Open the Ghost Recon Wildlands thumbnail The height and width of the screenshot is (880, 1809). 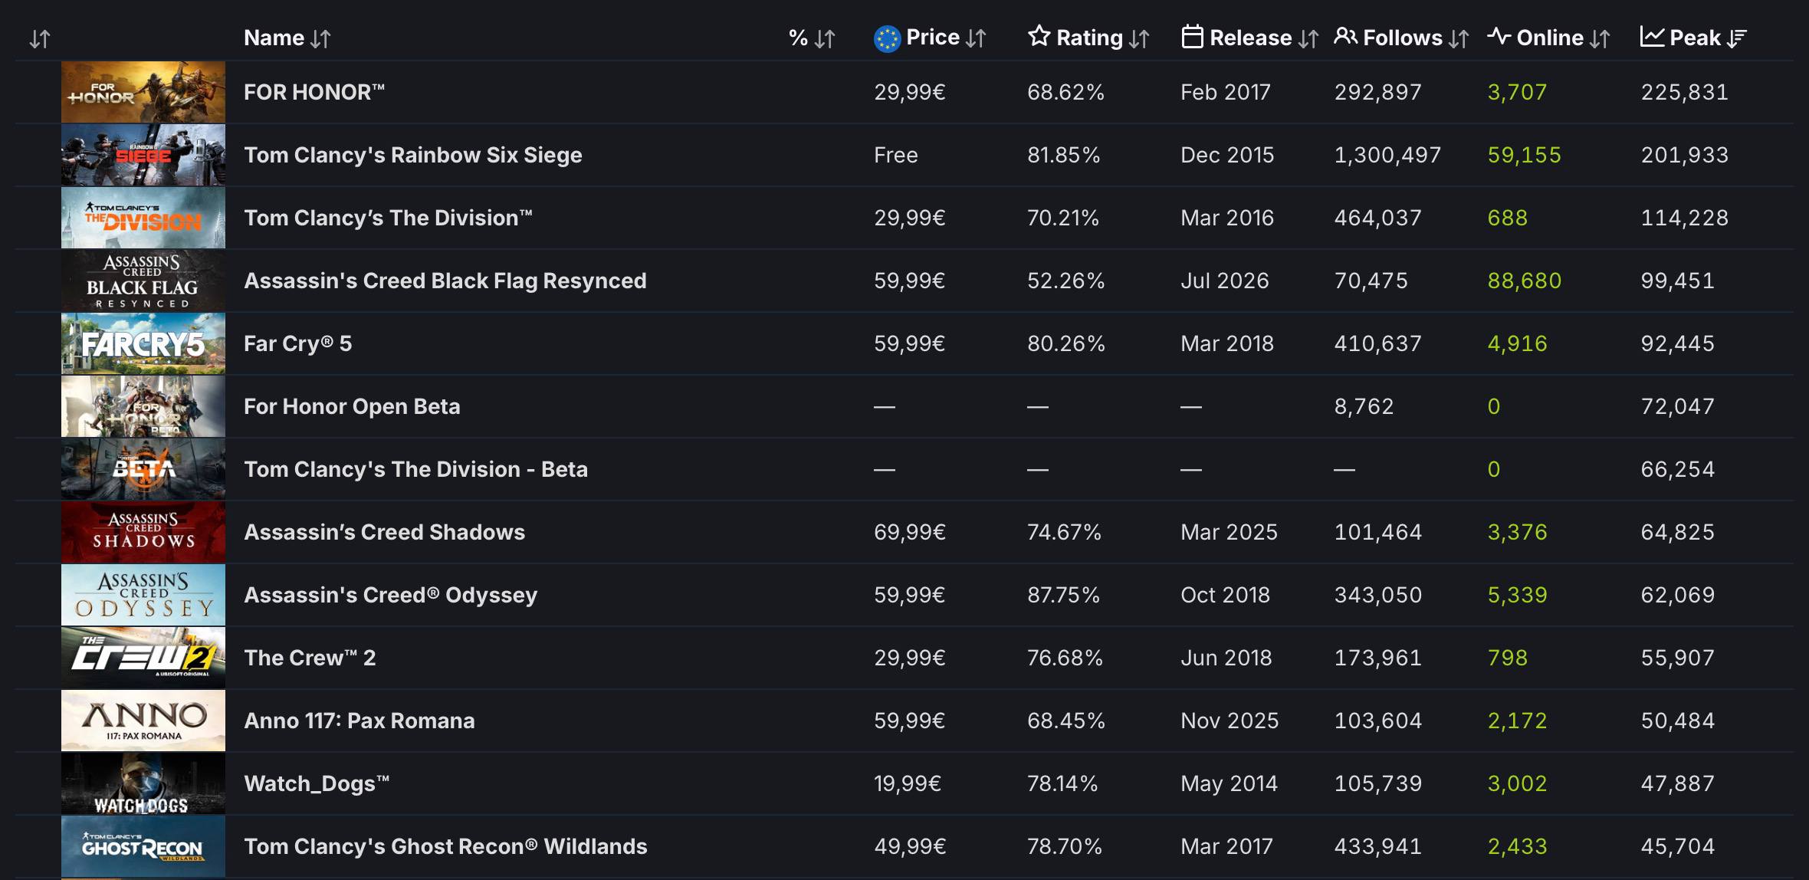click(143, 846)
